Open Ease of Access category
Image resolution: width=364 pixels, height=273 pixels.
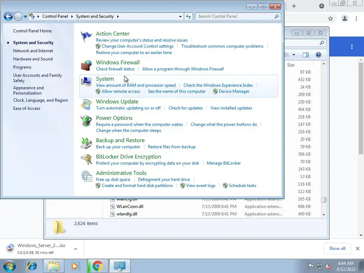(x=26, y=108)
